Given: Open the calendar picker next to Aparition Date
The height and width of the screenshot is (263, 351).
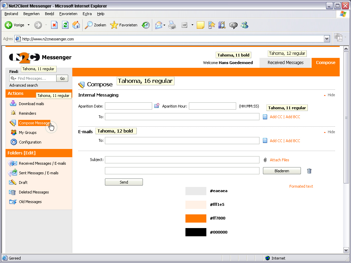Looking at the screenshot, I should coord(157,105).
